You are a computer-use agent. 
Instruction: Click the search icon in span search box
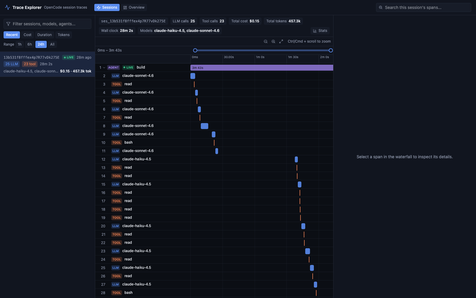point(381,7)
